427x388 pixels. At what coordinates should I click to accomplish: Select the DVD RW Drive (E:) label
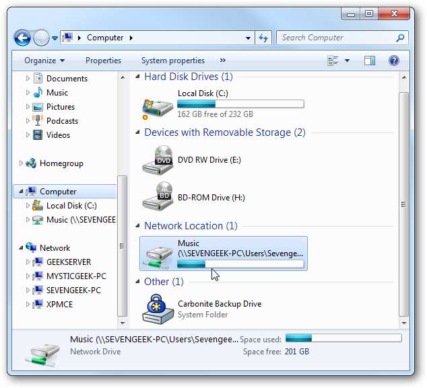[209, 160]
